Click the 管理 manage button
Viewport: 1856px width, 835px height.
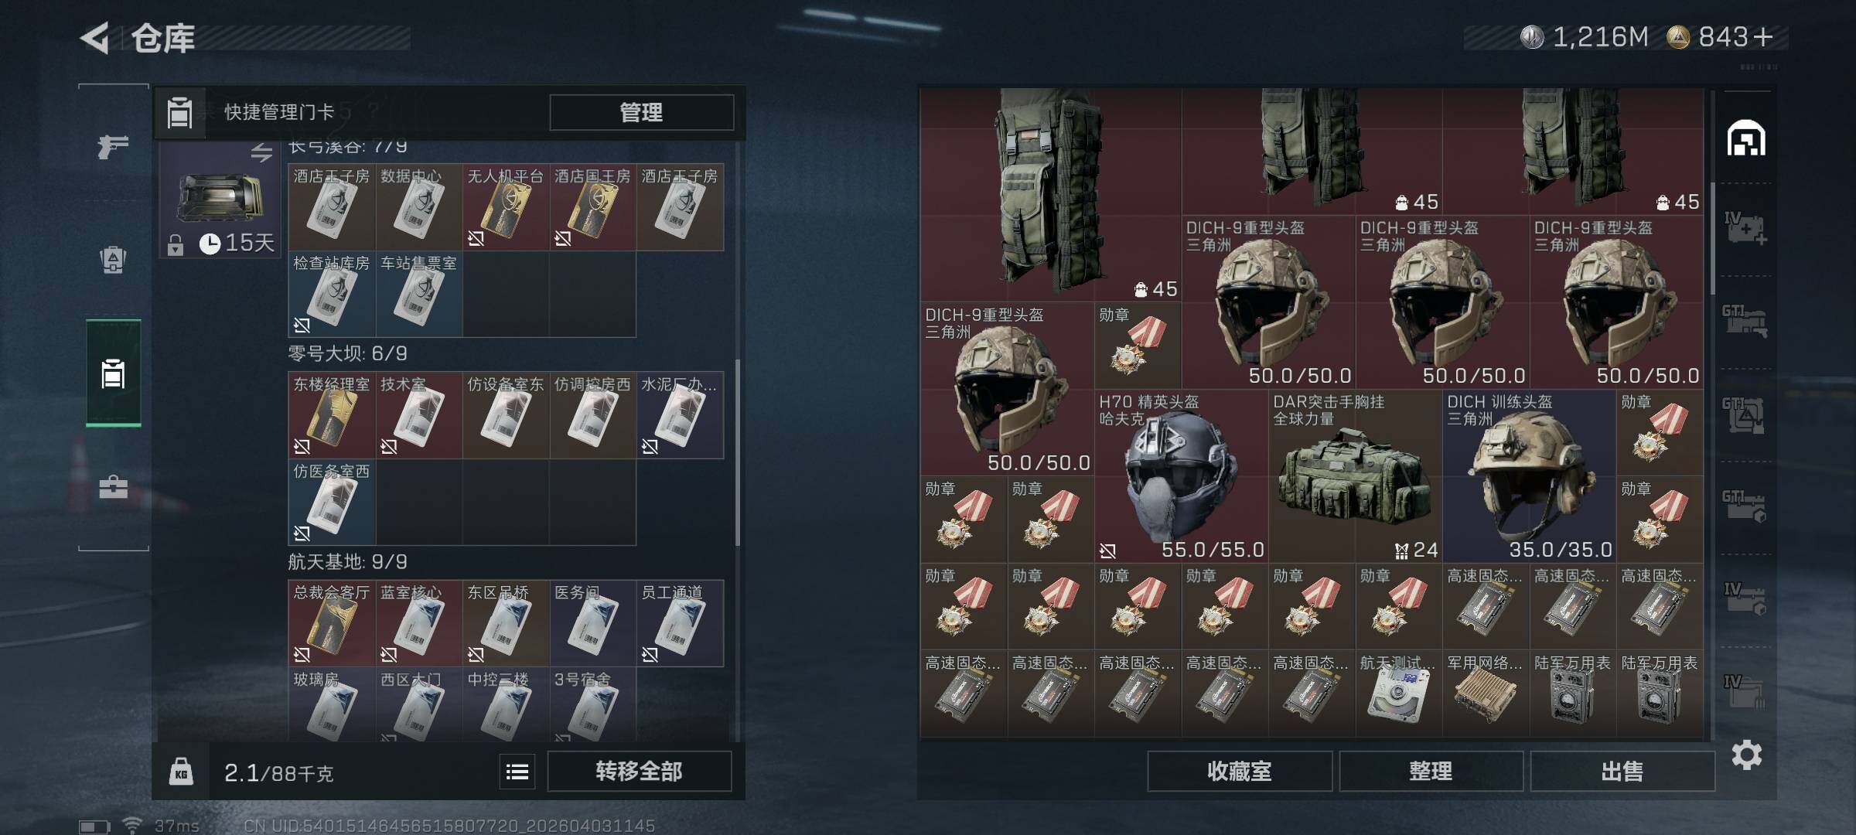coord(641,113)
